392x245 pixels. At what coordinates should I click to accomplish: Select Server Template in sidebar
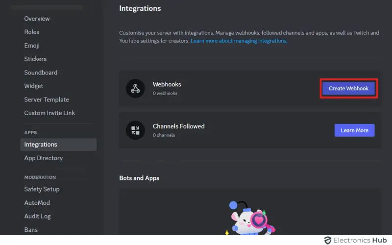pyautogui.click(x=47, y=99)
